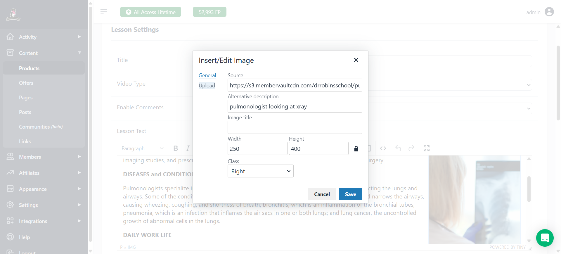Click the Width input field
The image size is (561, 254).
tap(257, 148)
